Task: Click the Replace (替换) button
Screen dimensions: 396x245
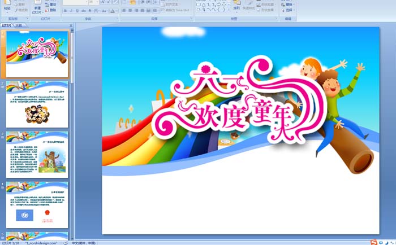Action: (288, 5)
